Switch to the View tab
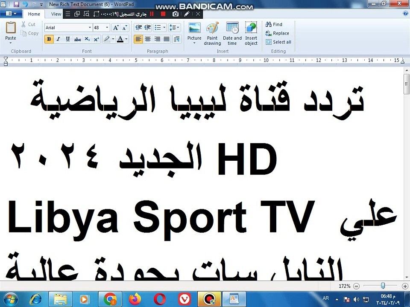The height and width of the screenshot is (307, 410). tap(56, 14)
